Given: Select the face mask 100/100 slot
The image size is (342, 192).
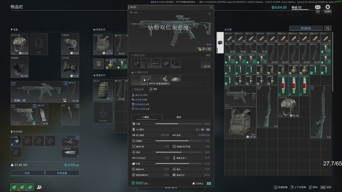Looking at the screenshot, I should tap(20, 67).
